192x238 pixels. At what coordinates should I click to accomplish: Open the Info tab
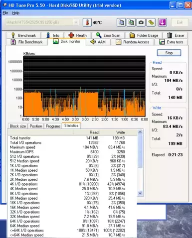coord(53,35)
